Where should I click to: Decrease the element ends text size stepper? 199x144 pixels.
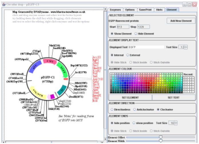tap(176, 124)
